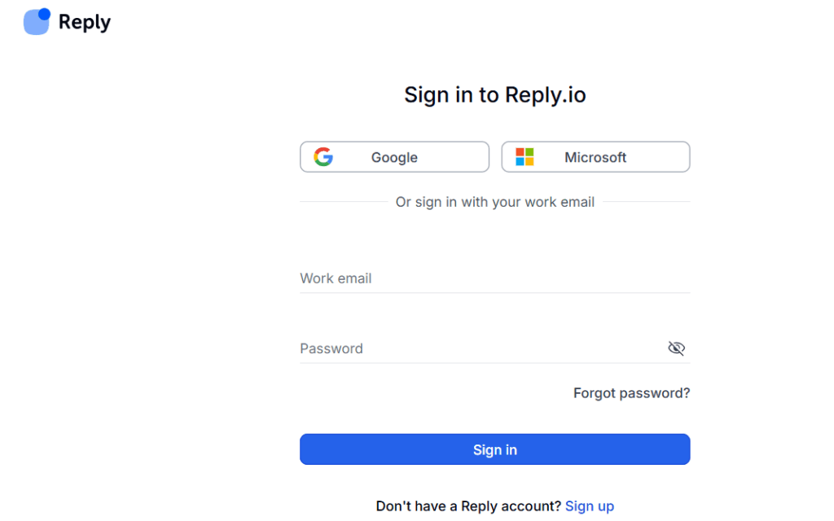Sign in with the Microsoft button
Image resolution: width=834 pixels, height=521 pixels.
click(x=595, y=156)
